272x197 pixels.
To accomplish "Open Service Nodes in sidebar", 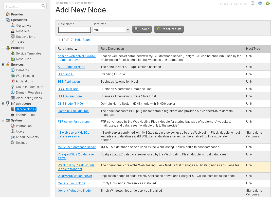I will point(26,109).
